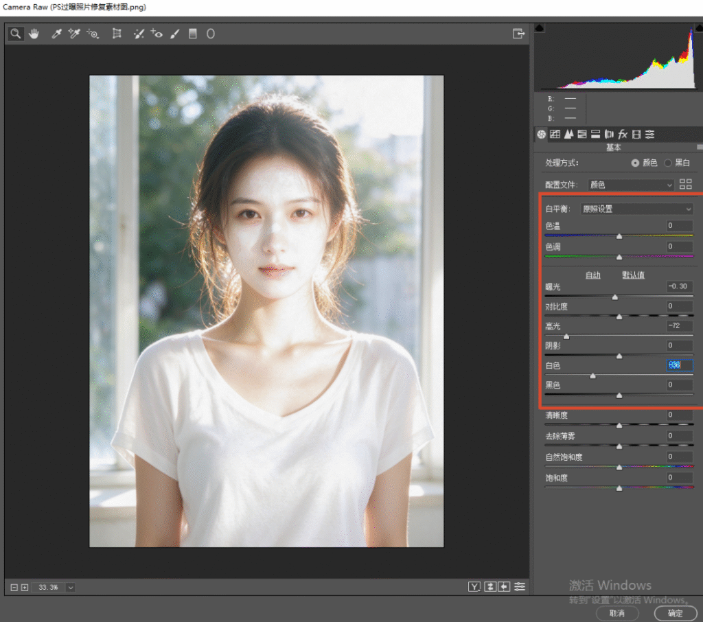Click the zoom out minus button
The width and height of the screenshot is (703, 622).
[14, 588]
